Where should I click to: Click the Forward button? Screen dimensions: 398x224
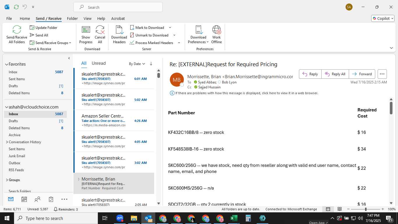(x=362, y=74)
